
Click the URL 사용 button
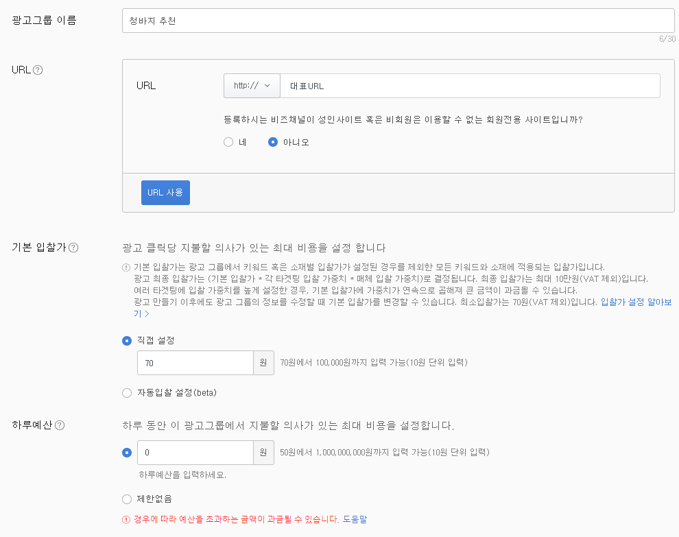tap(165, 193)
